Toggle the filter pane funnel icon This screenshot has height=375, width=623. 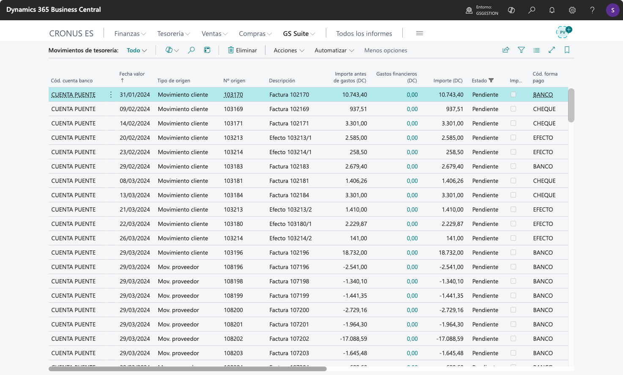521,50
